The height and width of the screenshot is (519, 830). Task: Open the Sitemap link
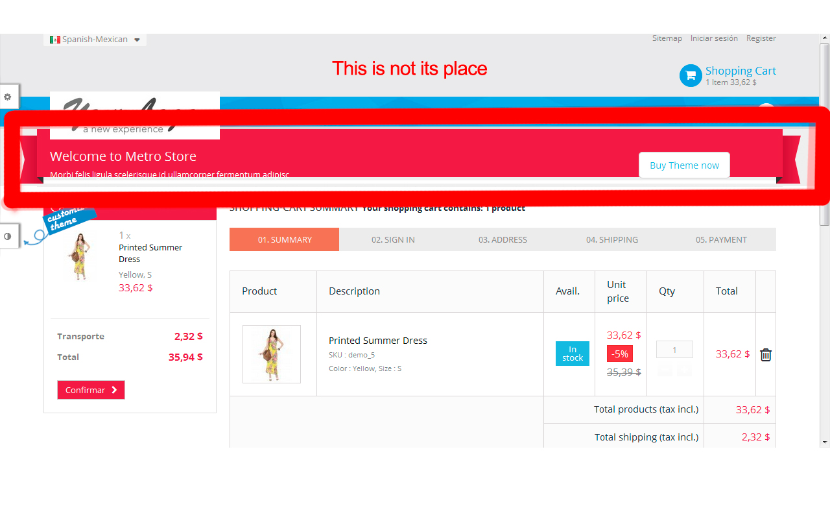point(667,38)
